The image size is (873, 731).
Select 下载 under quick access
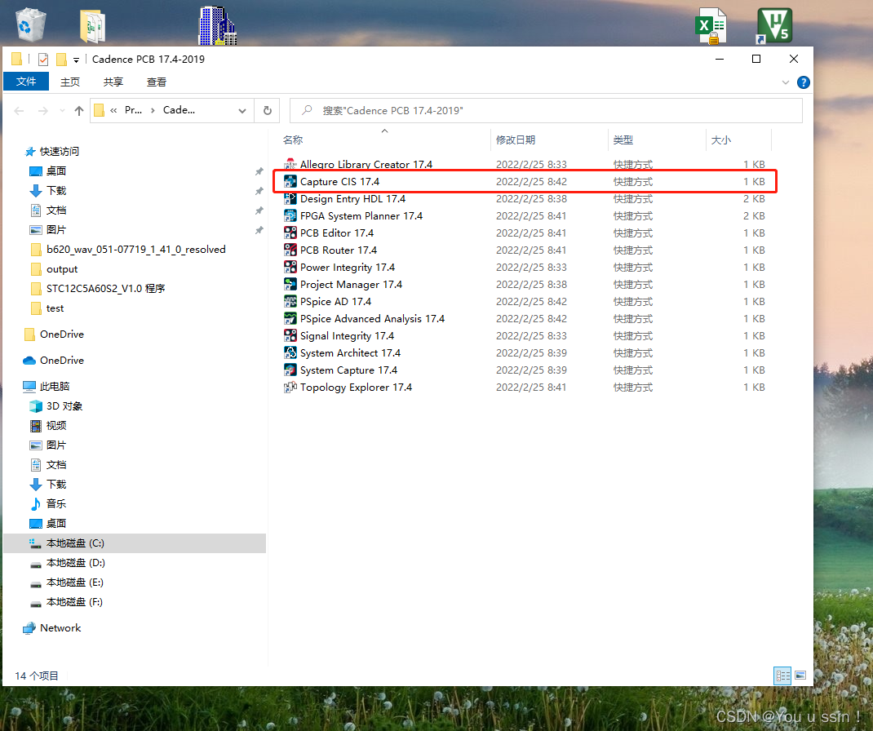click(x=56, y=190)
